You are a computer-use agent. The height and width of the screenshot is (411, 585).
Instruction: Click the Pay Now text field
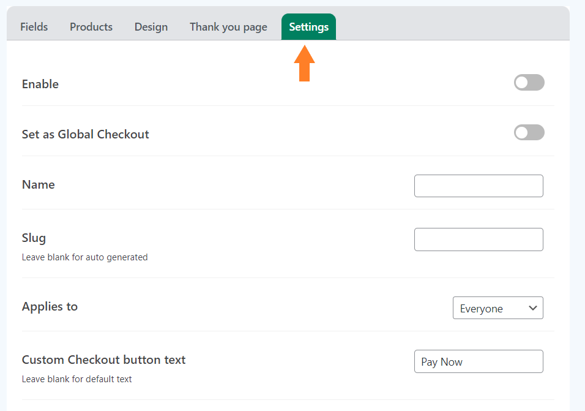(x=479, y=361)
